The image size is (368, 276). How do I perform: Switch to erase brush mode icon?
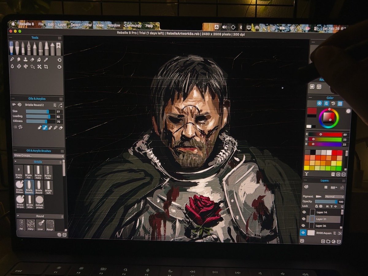(x=61, y=128)
